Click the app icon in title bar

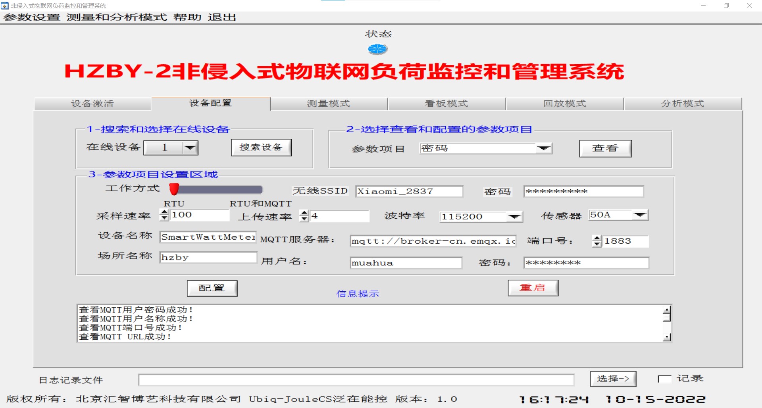coord(5,6)
